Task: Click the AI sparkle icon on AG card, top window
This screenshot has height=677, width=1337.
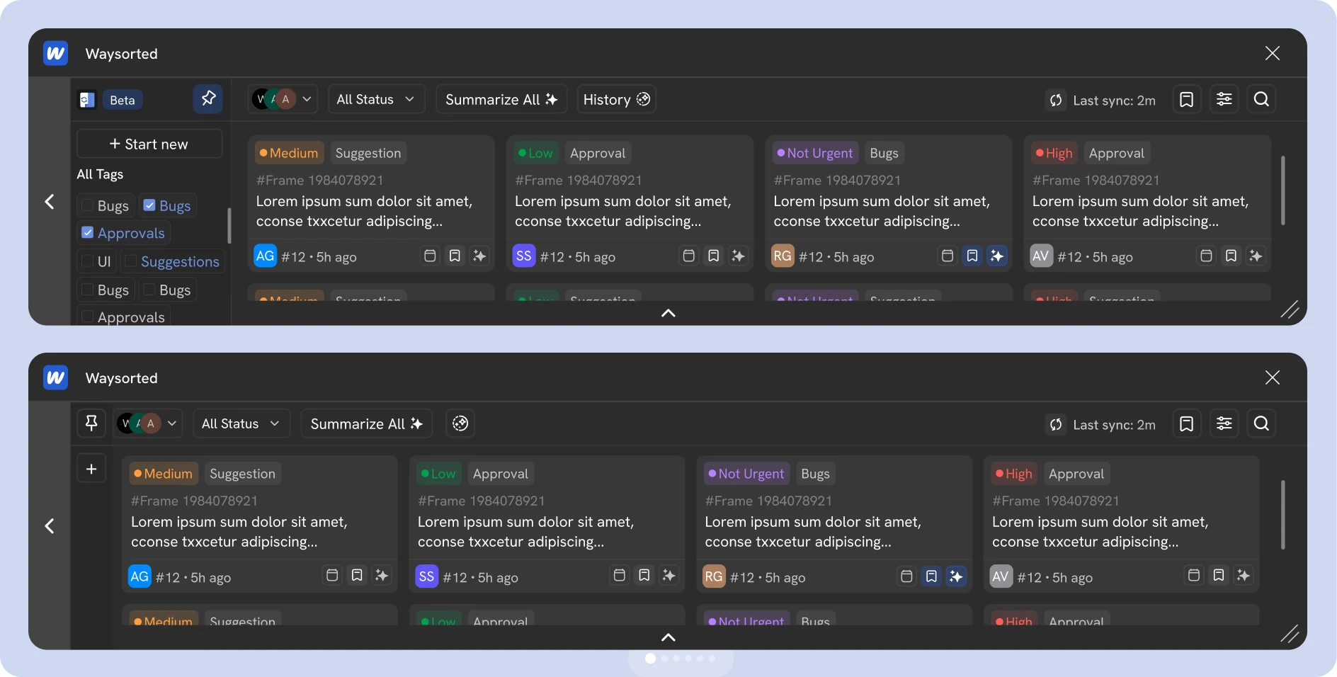Action: [x=479, y=256]
